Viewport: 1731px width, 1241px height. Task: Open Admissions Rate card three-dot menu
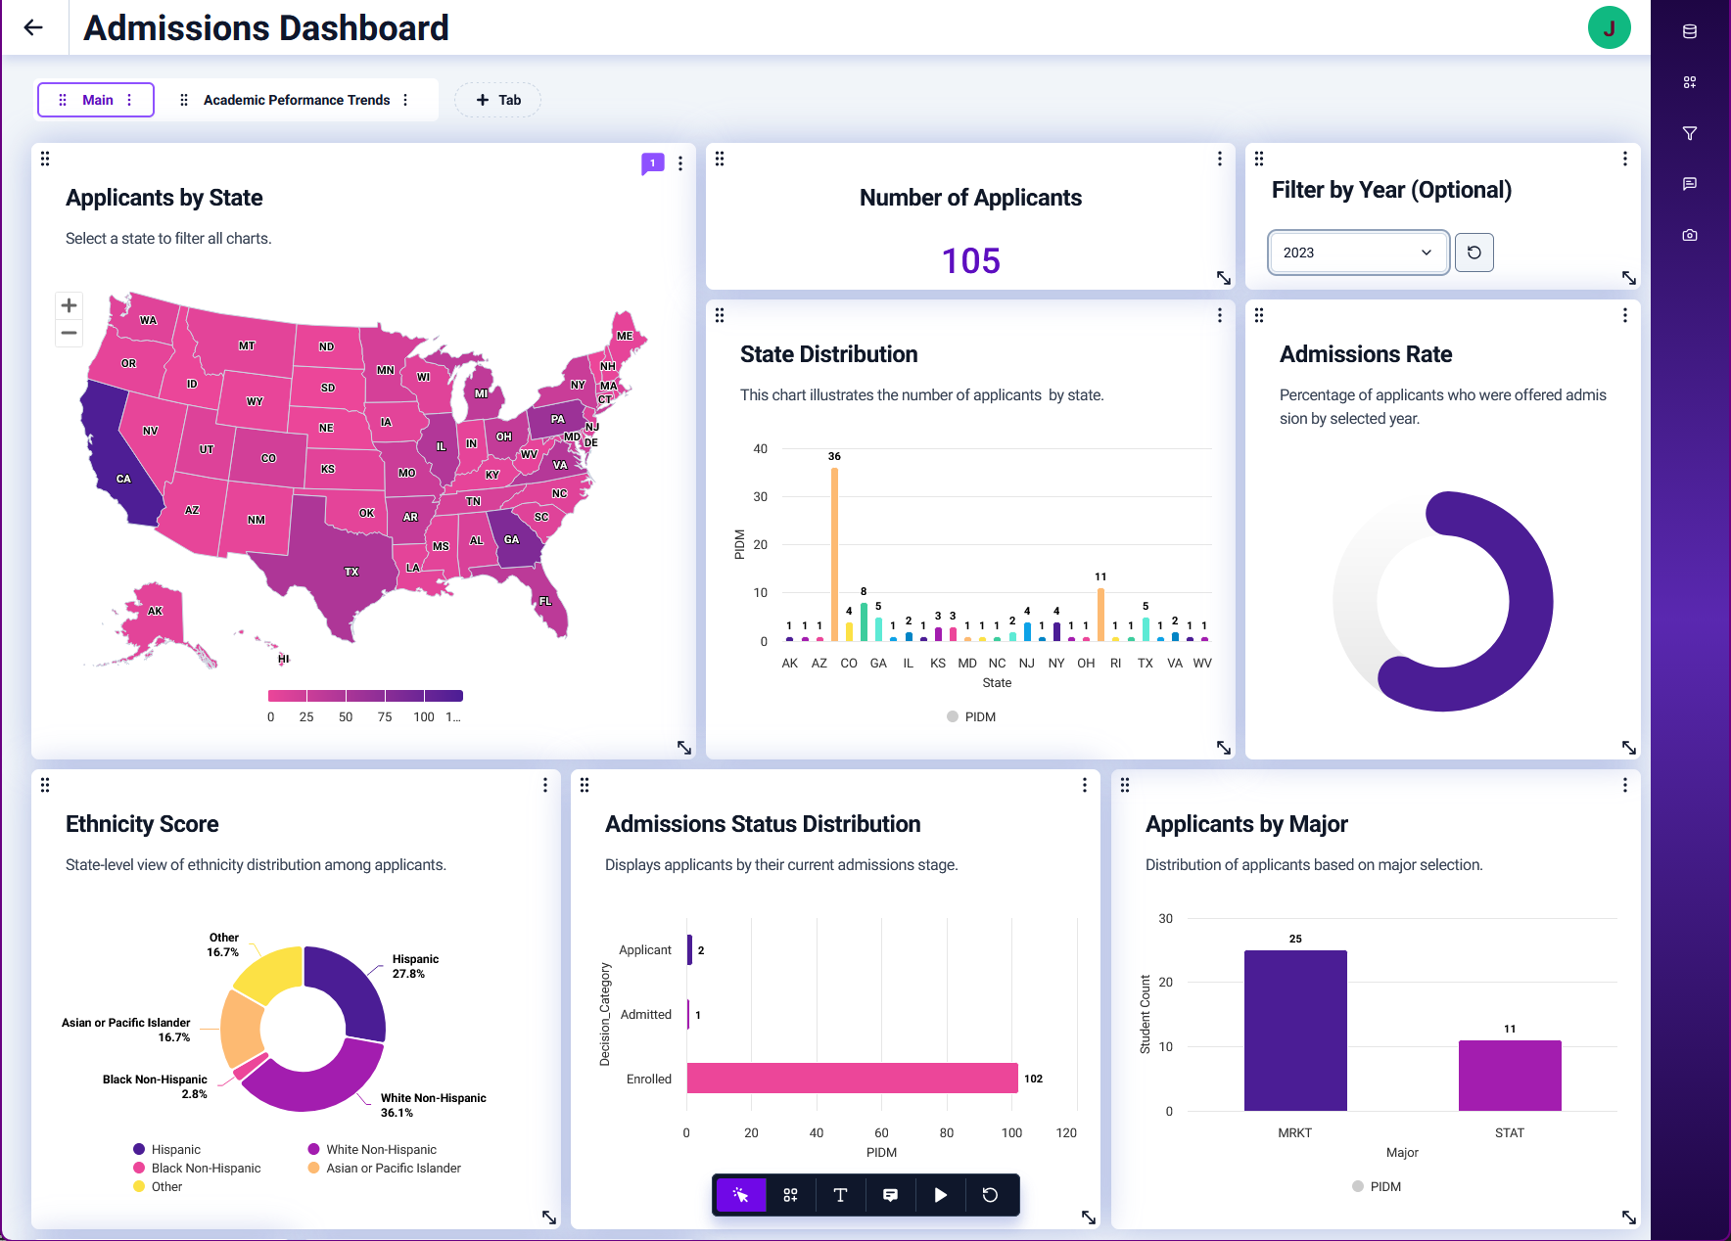[1624, 315]
